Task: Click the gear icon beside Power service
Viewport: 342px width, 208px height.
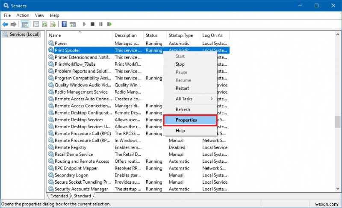Action: click(x=51, y=43)
